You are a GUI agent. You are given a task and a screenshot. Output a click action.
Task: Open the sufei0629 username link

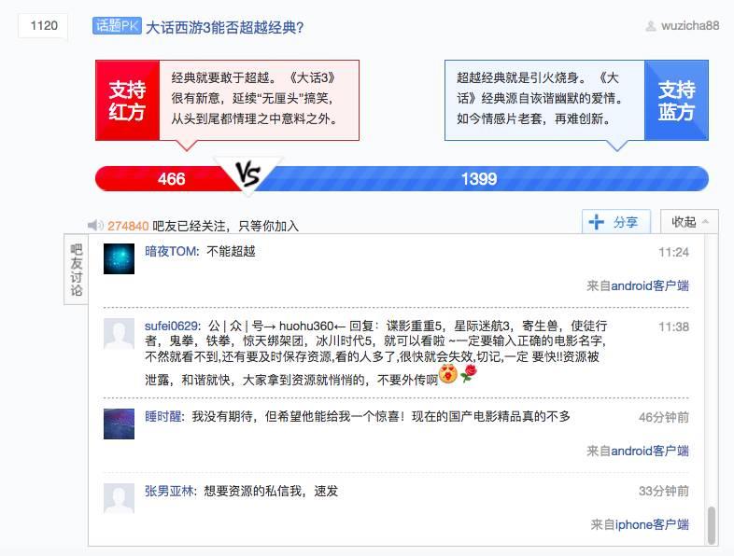[171, 326]
